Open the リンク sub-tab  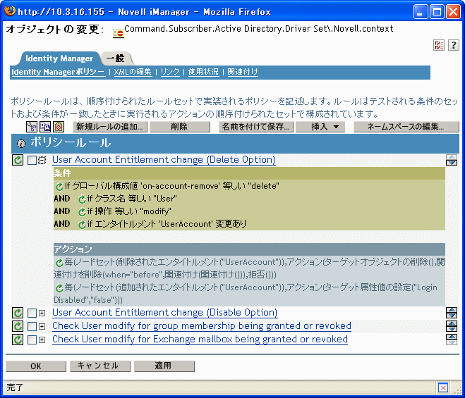170,72
